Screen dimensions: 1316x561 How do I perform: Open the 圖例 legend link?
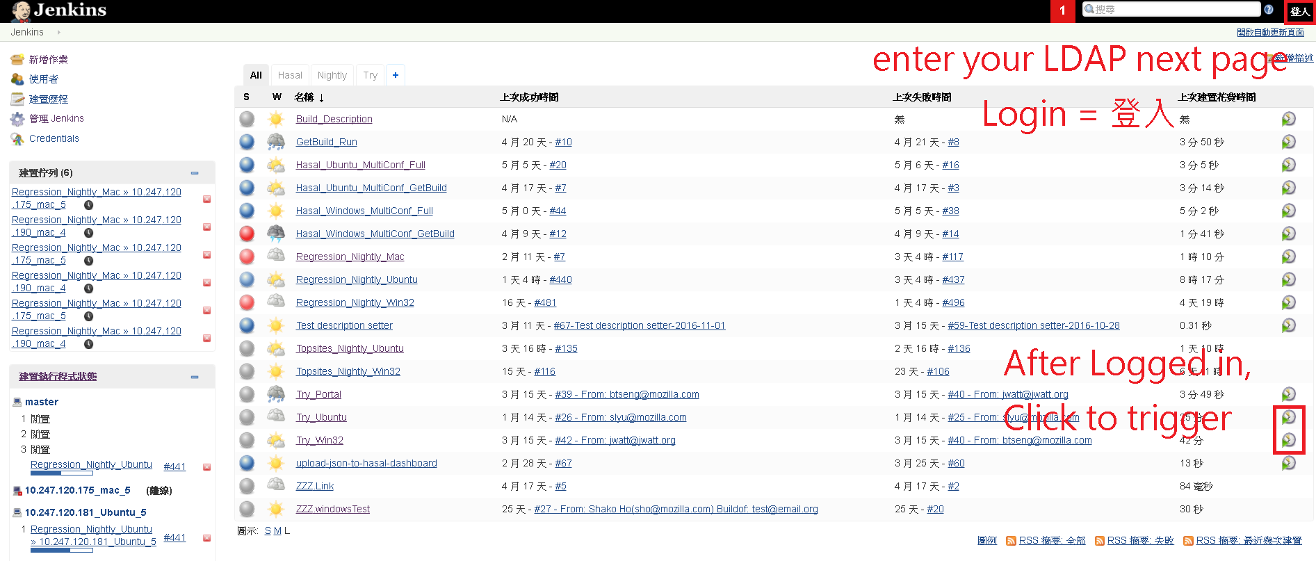987,540
